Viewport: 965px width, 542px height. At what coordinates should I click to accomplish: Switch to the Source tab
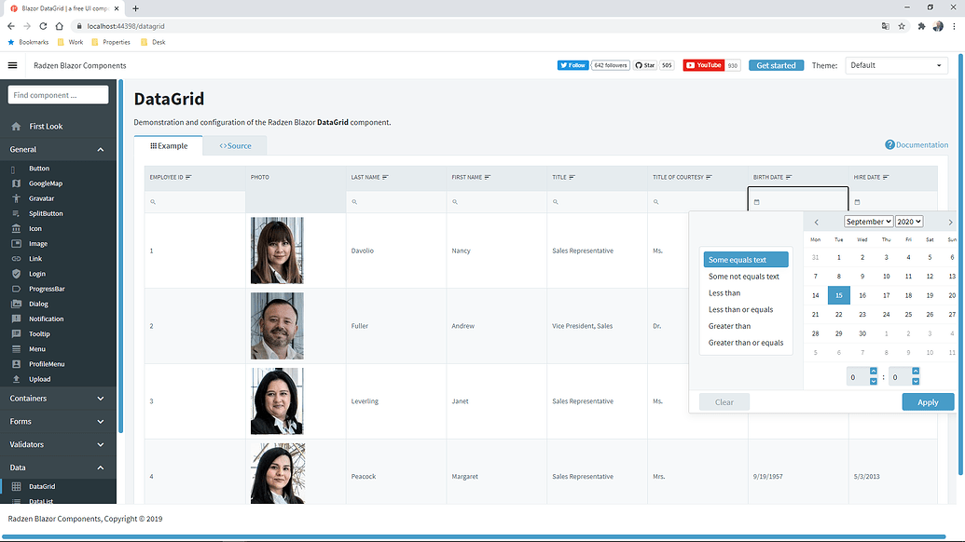point(235,146)
